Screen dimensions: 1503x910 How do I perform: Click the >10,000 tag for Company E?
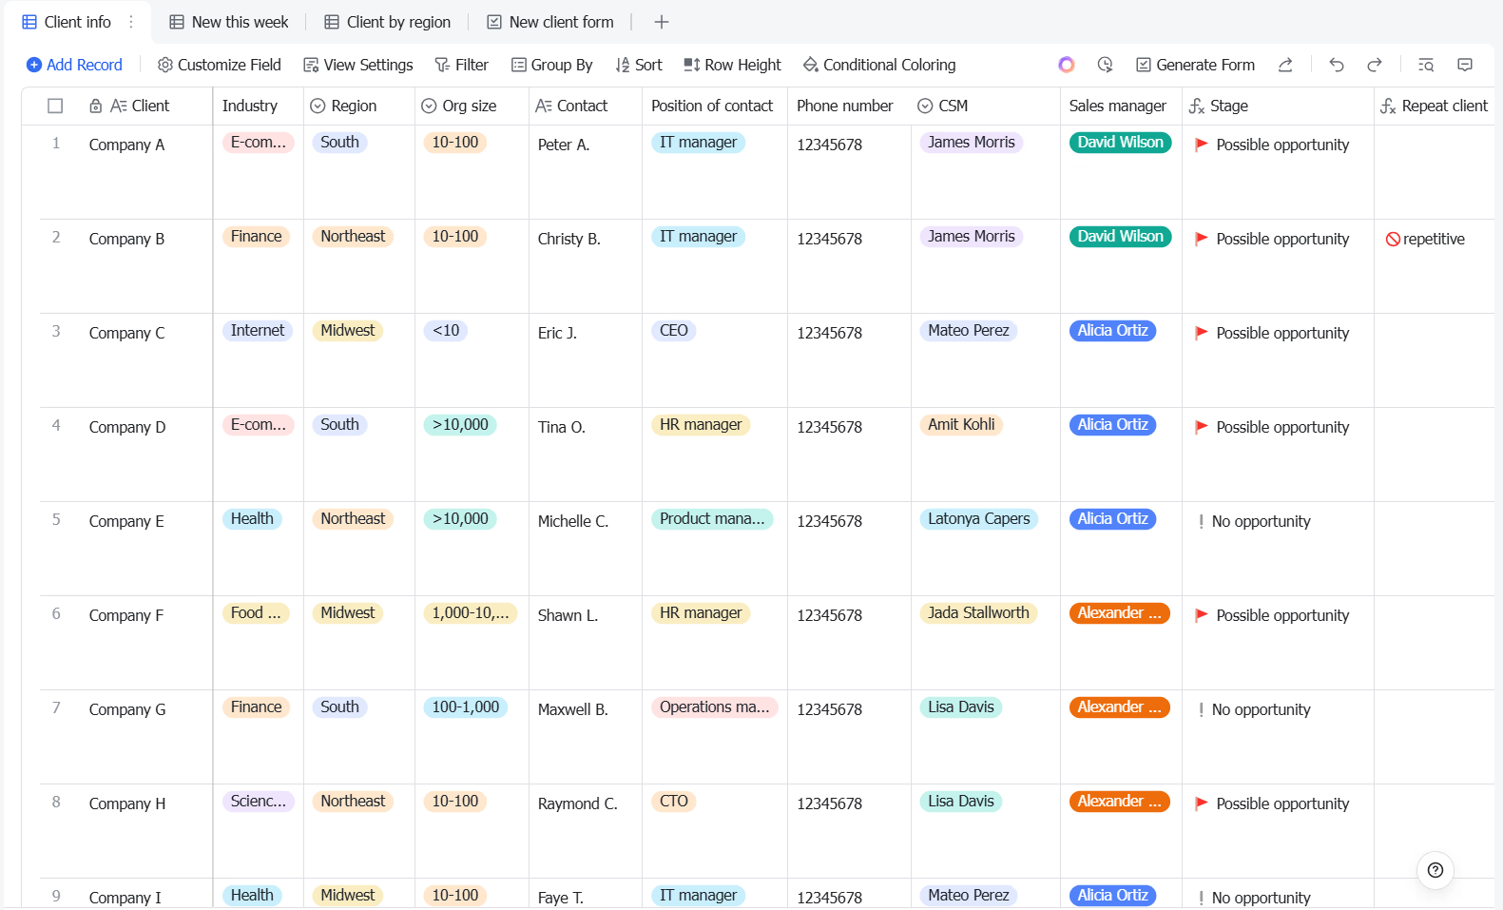tap(460, 519)
